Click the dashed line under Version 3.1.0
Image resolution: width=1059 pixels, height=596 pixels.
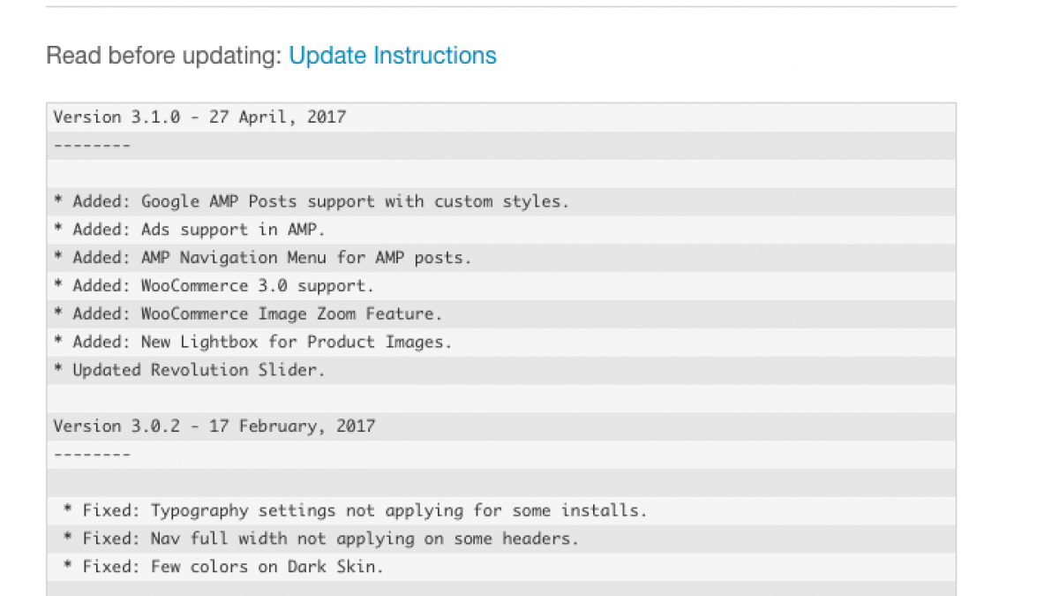pyautogui.click(x=92, y=145)
